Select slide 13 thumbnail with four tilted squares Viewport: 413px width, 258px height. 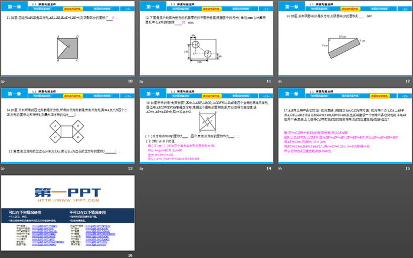pos(68,126)
